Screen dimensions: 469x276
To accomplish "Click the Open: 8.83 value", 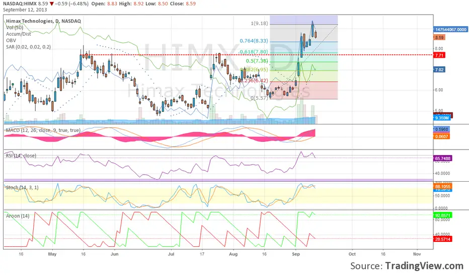I will 104,4.
